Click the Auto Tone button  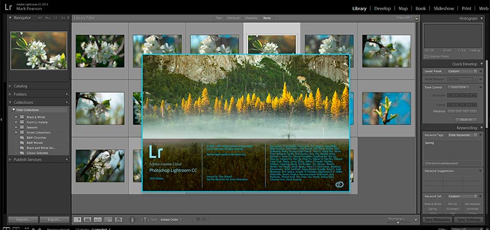(459, 88)
